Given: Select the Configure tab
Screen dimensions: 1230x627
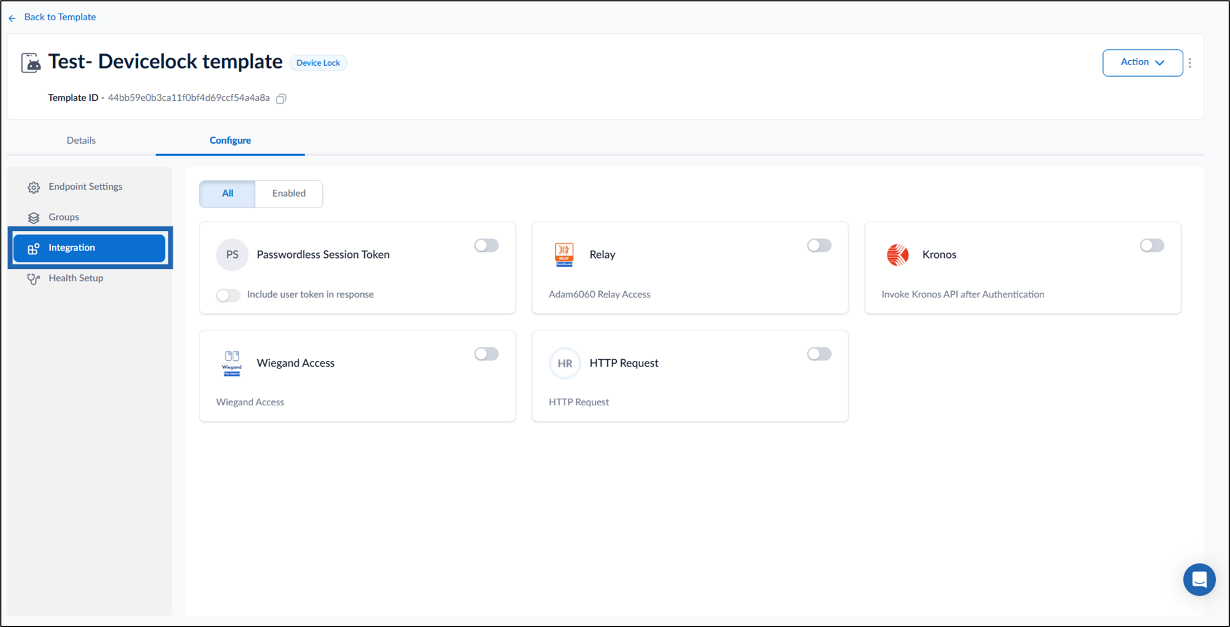Looking at the screenshot, I should pos(230,140).
